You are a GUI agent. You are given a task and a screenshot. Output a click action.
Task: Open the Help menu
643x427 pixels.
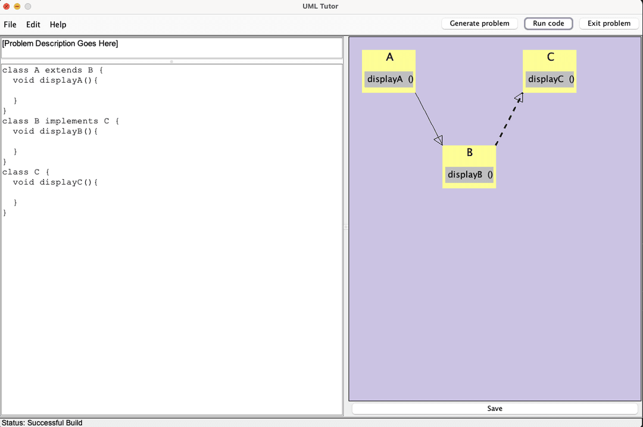pos(58,24)
